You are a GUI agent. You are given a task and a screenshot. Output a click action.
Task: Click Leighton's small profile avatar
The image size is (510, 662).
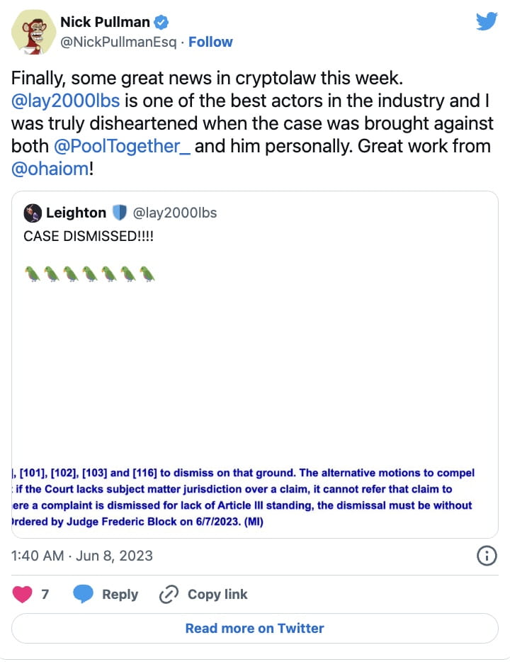pyautogui.click(x=33, y=213)
